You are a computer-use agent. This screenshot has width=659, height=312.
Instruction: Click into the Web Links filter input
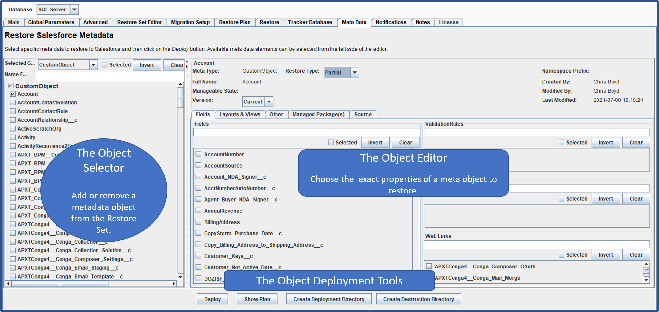pos(537,244)
